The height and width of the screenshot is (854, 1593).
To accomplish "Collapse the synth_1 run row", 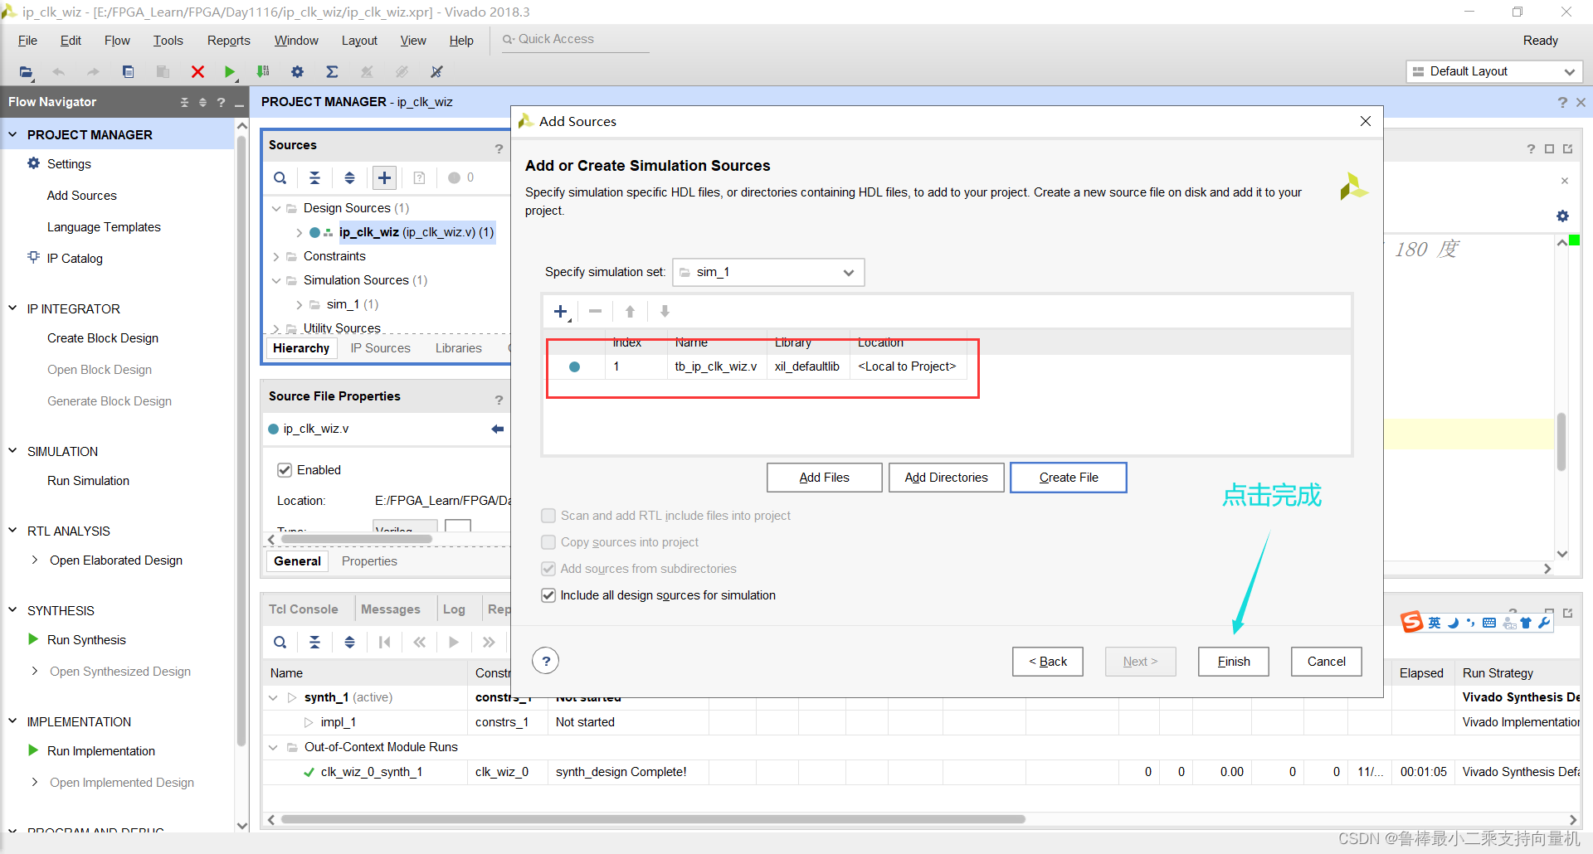I will pos(273,697).
